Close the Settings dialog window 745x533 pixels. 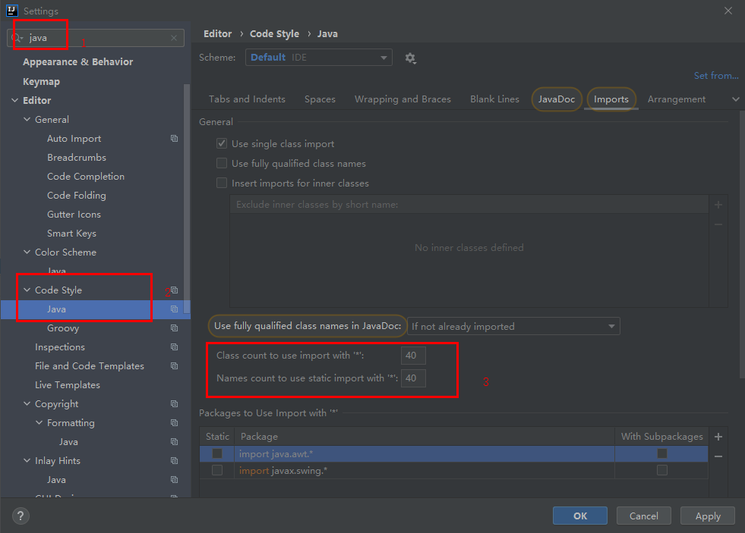pos(728,11)
